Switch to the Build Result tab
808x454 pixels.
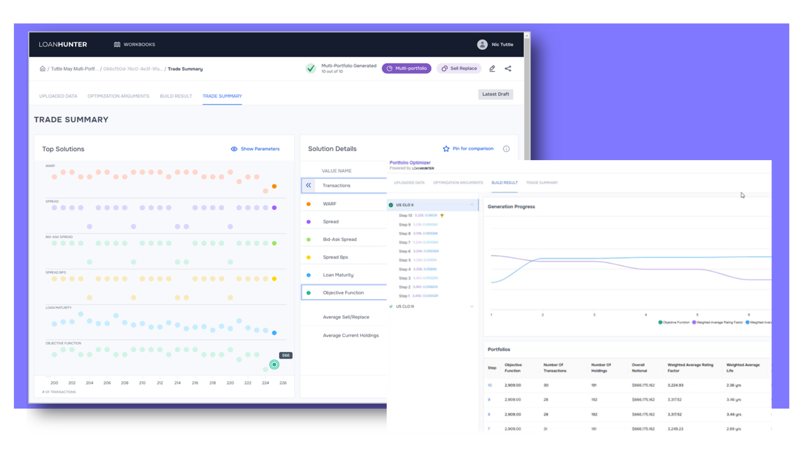pyautogui.click(x=175, y=96)
